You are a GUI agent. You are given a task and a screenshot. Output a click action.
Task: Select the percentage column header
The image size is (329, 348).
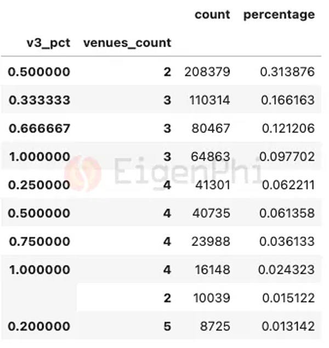[279, 15]
